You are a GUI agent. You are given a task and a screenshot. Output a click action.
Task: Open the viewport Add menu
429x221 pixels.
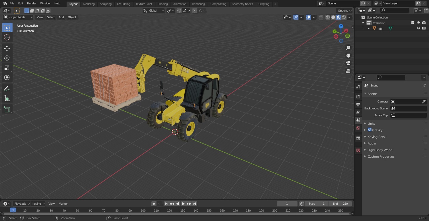click(61, 17)
